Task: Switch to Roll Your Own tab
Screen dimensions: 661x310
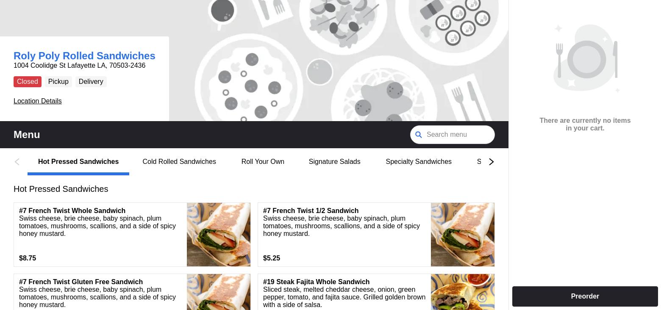Action: [263, 162]
